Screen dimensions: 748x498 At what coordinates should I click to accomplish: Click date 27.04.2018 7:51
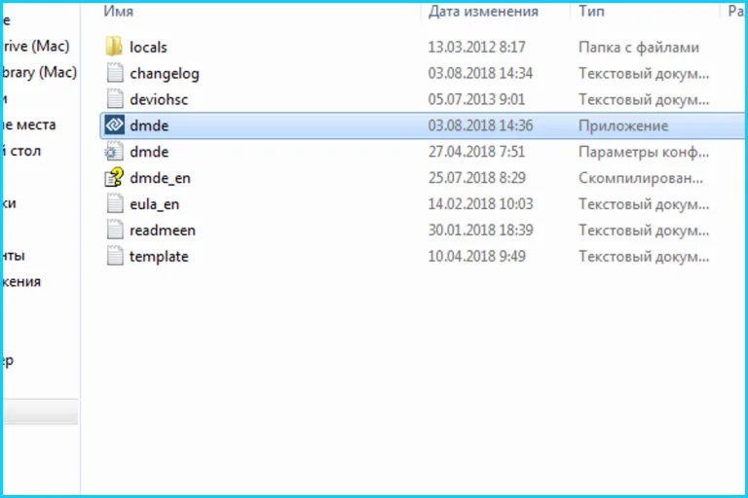coord(476,152)
